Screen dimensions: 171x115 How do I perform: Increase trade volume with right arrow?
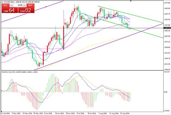[x=25, y=5]
